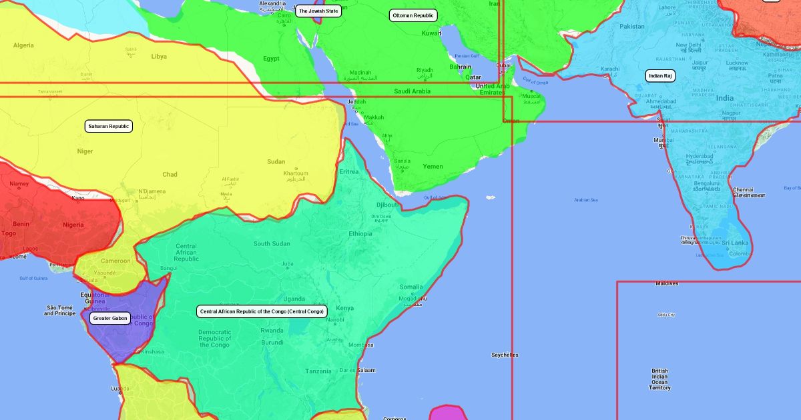The image size is (801, 420).
Task: Click the Benin label
Action: click(21, 224)
